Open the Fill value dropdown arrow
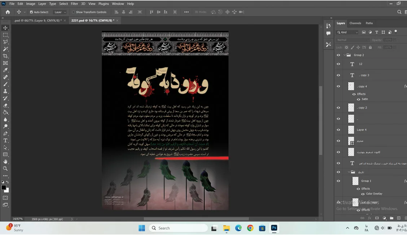The width and height of the screenshot is (407, 235). pos(394,47)
